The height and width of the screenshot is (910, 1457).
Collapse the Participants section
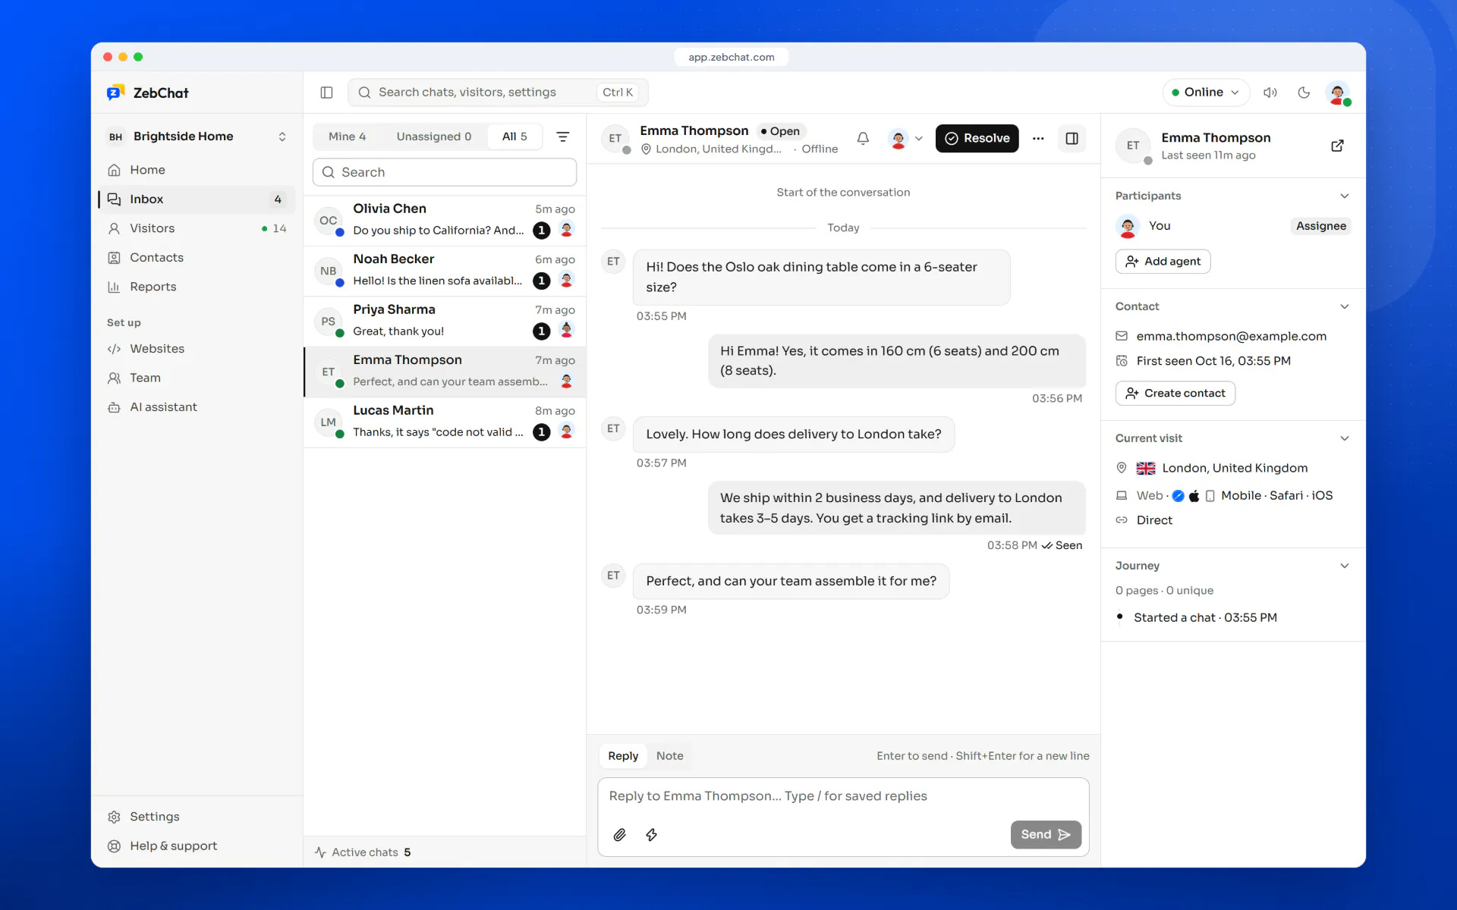pyautogui.click(x=1344, y=196)
